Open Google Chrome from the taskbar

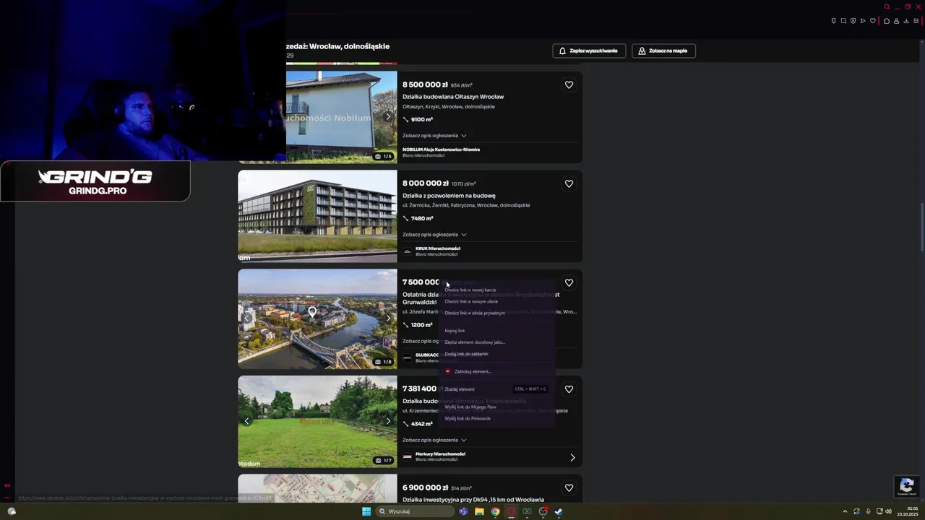(495, 511)
